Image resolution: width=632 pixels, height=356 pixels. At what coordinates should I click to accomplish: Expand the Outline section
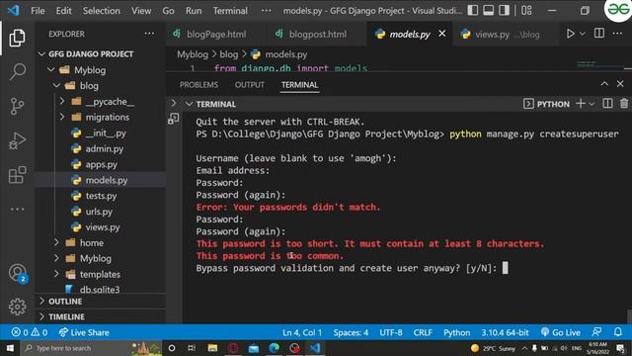point(101,302)
